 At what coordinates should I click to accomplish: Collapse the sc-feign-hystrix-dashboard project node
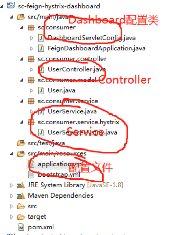2,6
